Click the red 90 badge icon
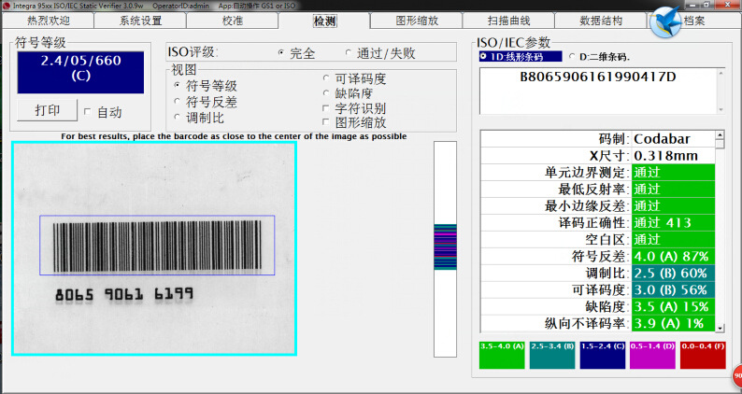This screenshot has width=742, height=394. [737, 376]
